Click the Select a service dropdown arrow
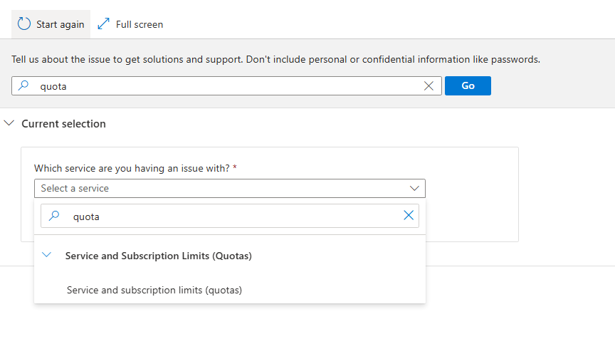This screenshot has width=615, height=339. click(414, 188)
